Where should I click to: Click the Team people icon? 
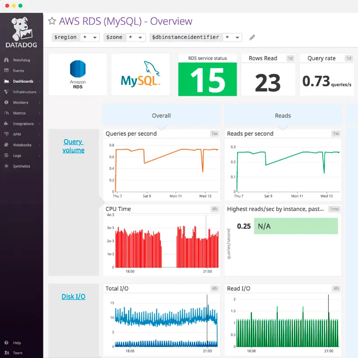pyautogui.click(x=7, y=353)
